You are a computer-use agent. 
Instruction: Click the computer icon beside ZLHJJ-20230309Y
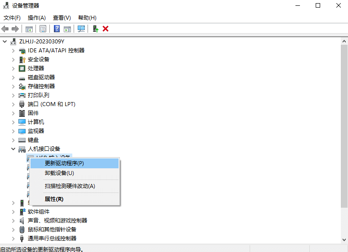13,42
